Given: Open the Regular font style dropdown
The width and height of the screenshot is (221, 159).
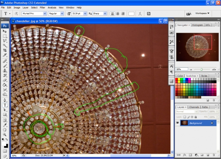Looking at the screenshot, I should click(62, 14).
